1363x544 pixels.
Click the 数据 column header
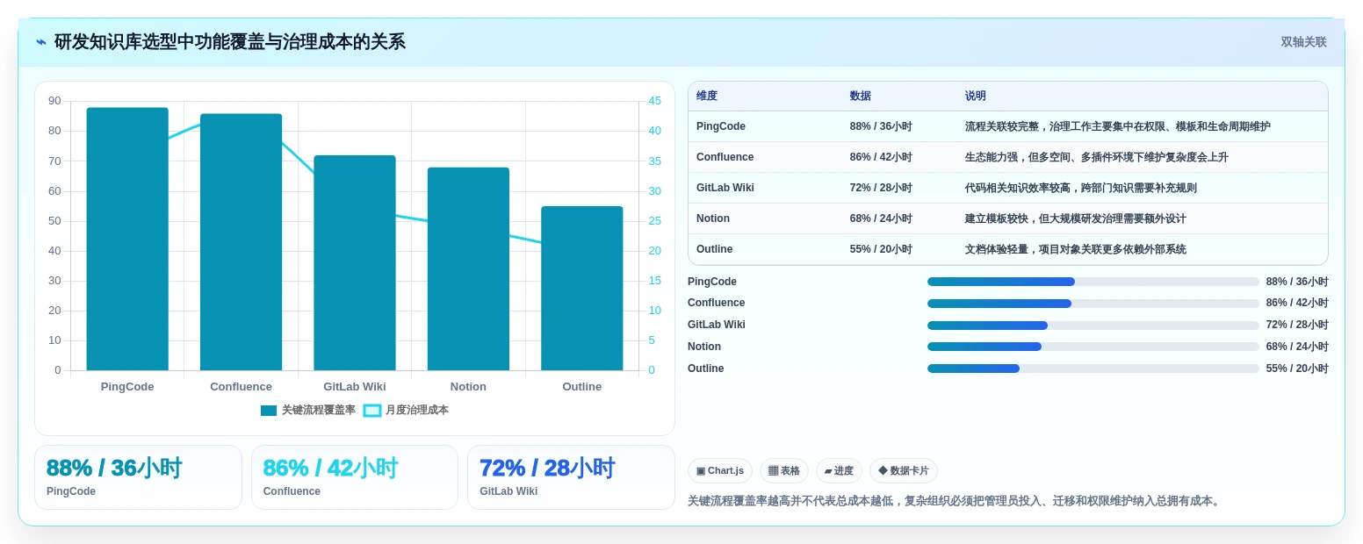click(x=861, y=96)
